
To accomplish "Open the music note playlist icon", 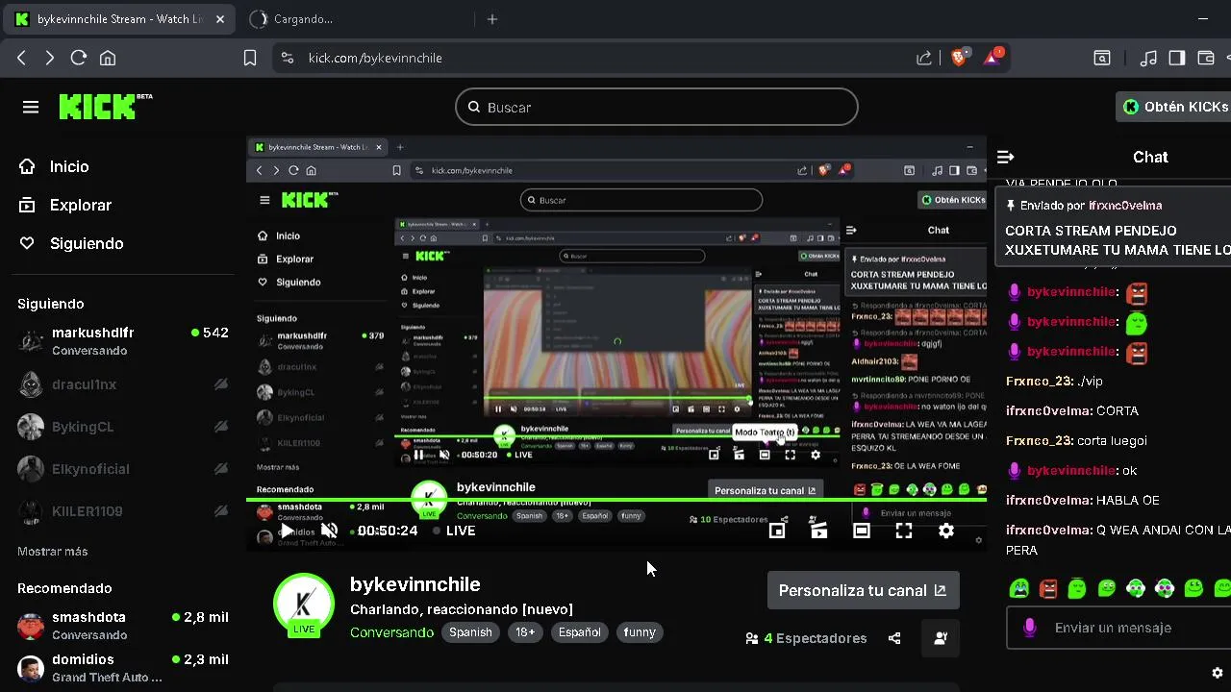I will tap(1148, 58).
